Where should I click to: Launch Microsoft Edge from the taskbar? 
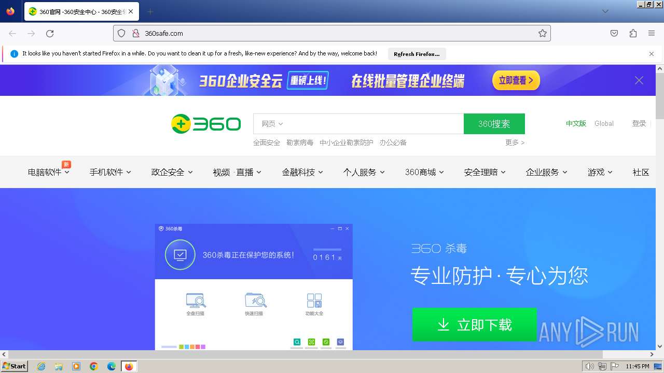(x=112, y=366)
